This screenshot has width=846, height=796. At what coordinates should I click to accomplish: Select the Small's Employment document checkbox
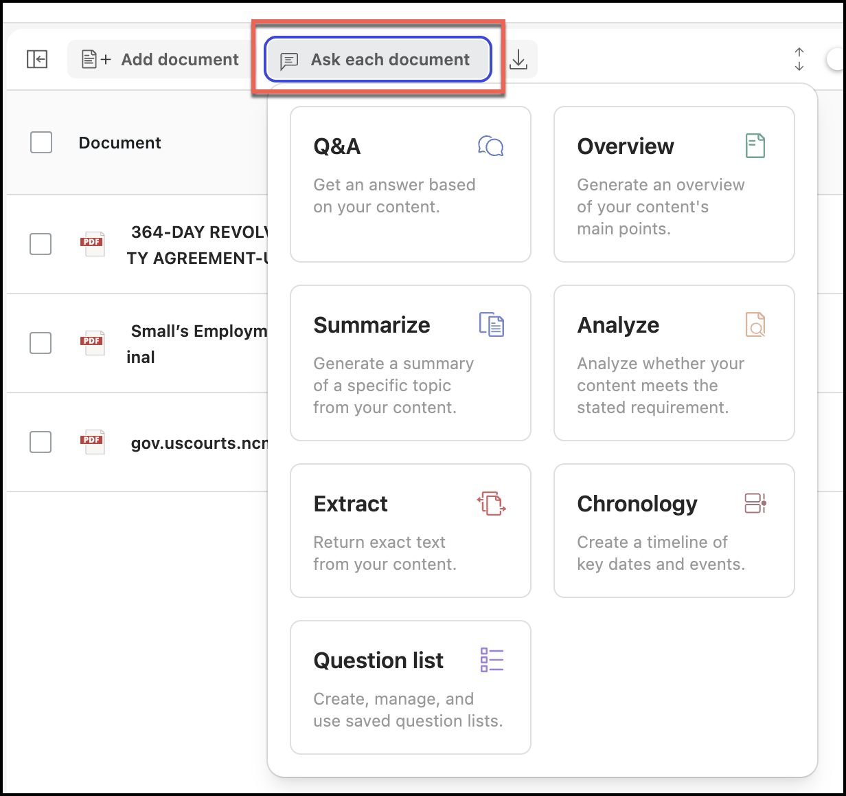41,343
